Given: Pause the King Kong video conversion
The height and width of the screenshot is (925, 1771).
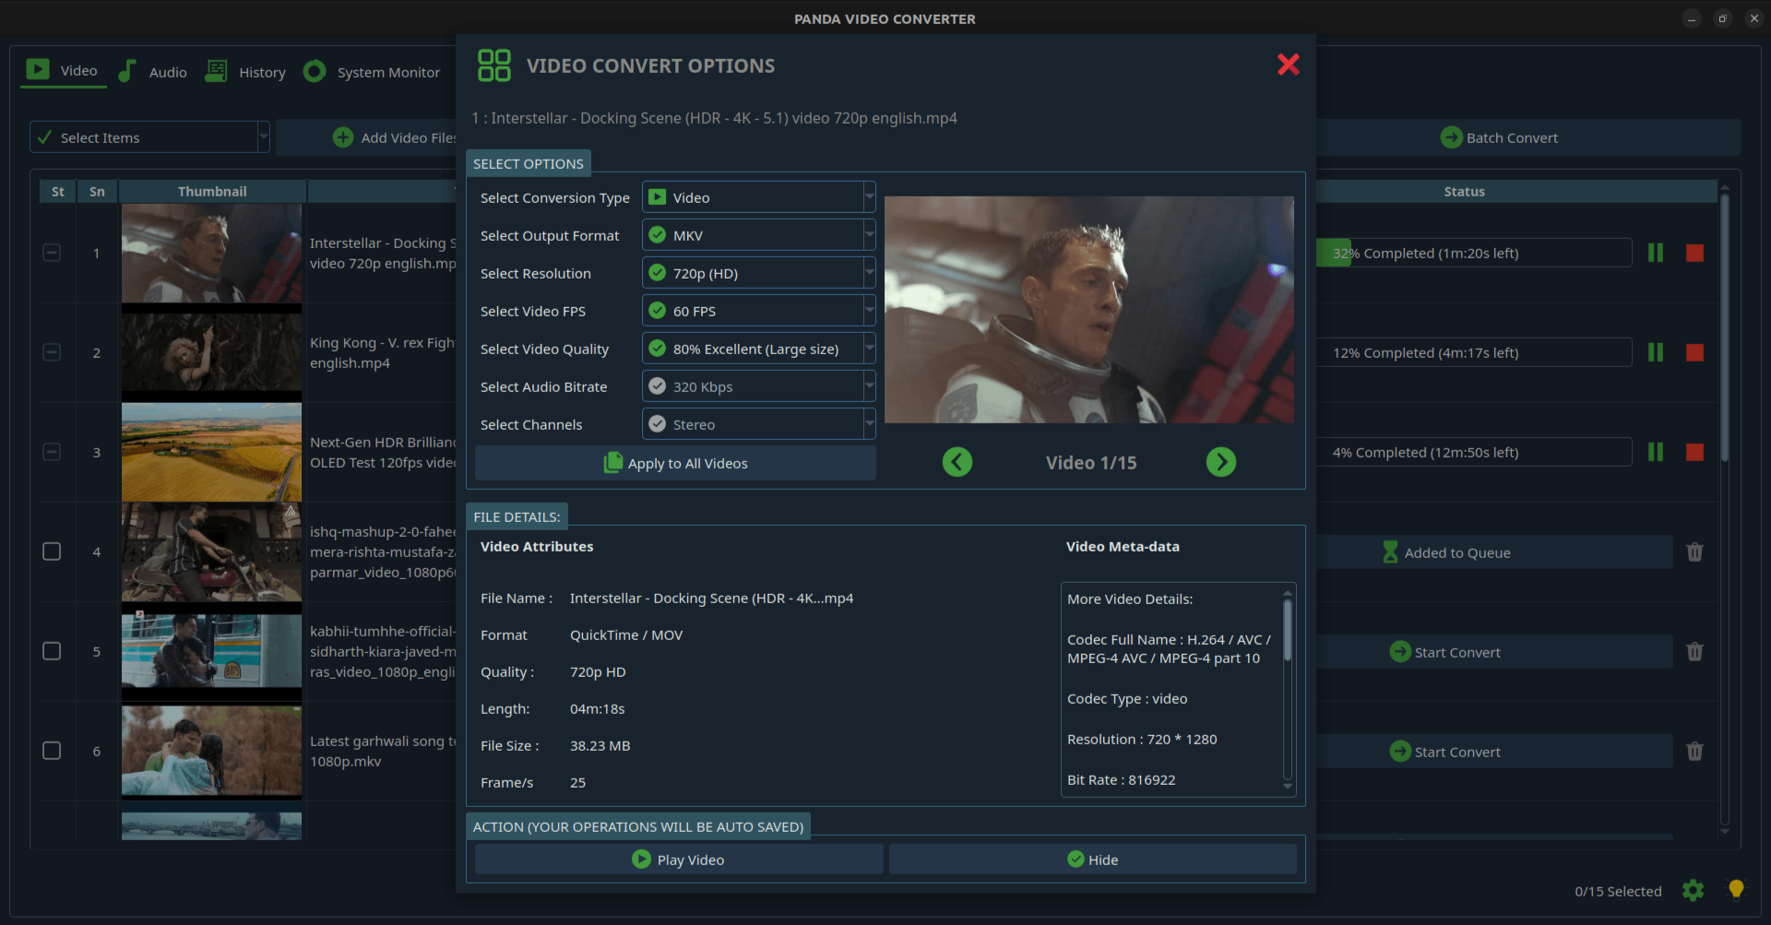Looking at the screenshot, I should click(x=1656, y=352).
